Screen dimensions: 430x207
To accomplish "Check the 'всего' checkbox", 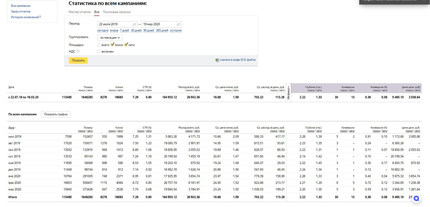I will pyautogui.click(x=99, y=45).
